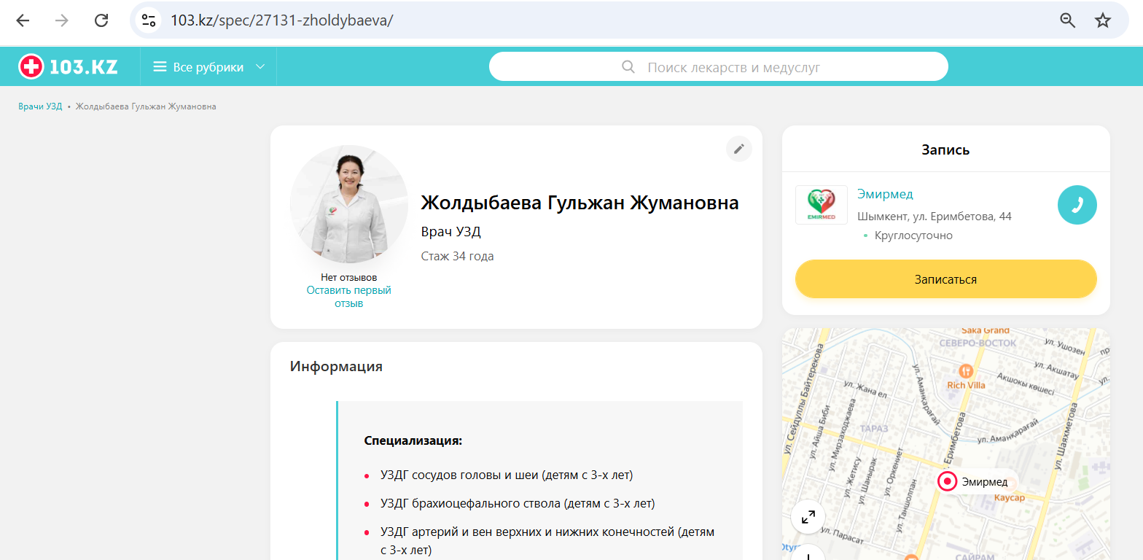The image size is (1143, 560).
Task: Click УЗДГ брахиоцефального ствола list item
Action: coord(518,504)
